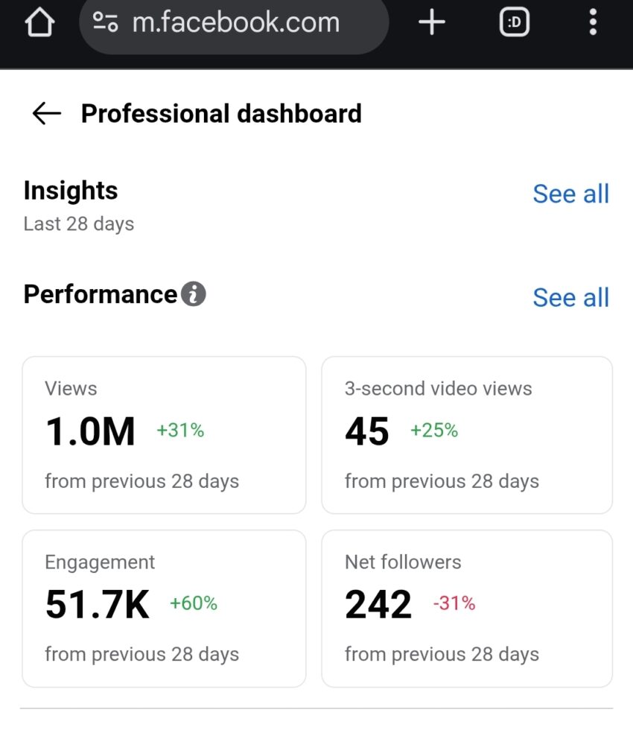The width and height of the screenshot is (633, 733).
Task: Open a new tab with plus icon
Action: click(431, 23)
